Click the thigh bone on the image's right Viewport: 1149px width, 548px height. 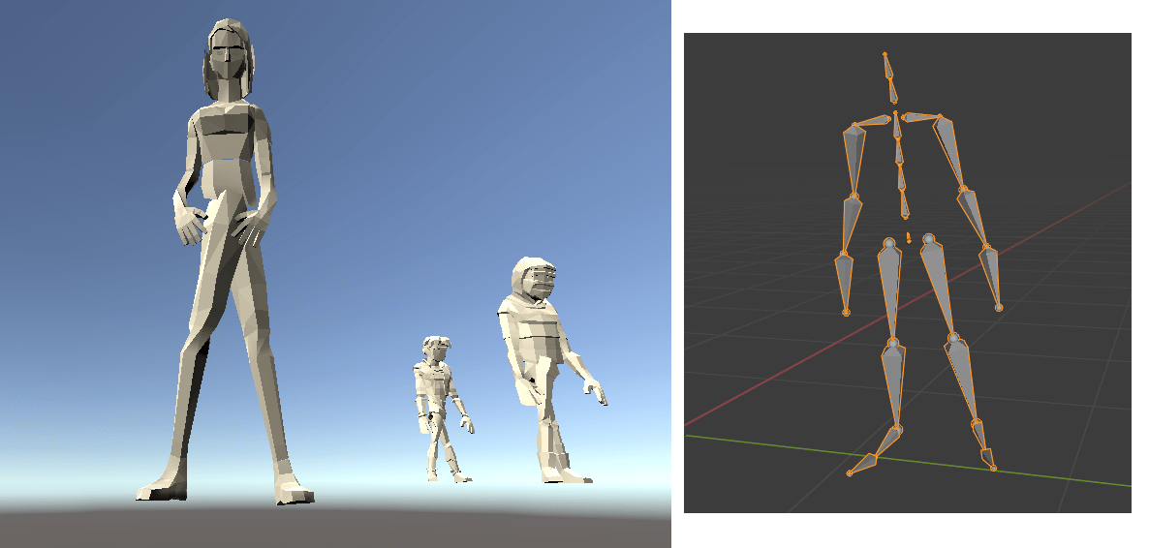pyautogui.click(x=940, y=287)
